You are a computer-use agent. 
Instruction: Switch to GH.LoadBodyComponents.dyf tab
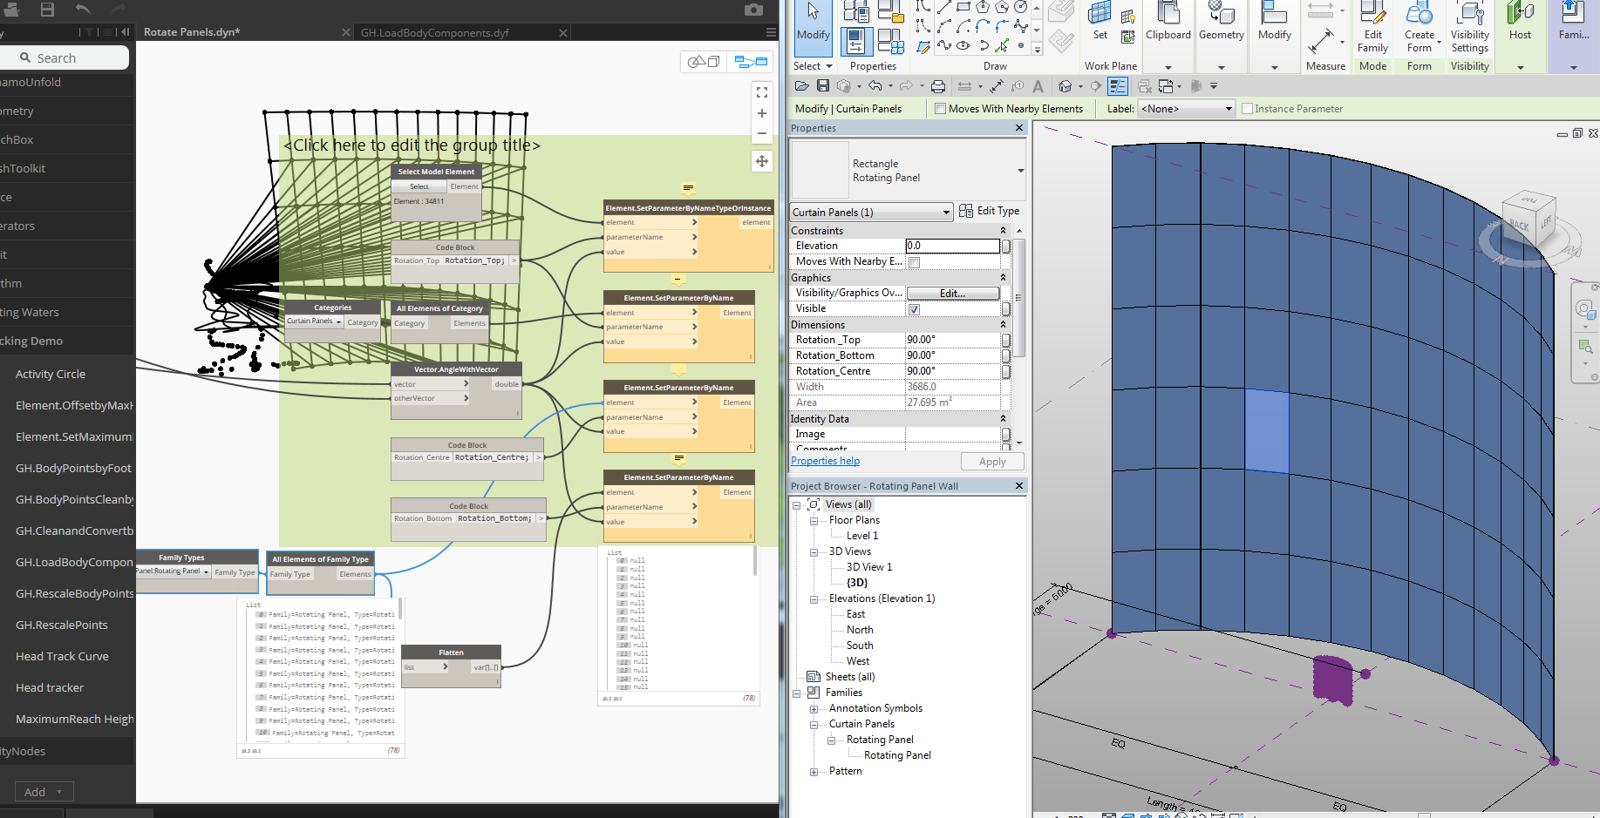pos(434,33)
